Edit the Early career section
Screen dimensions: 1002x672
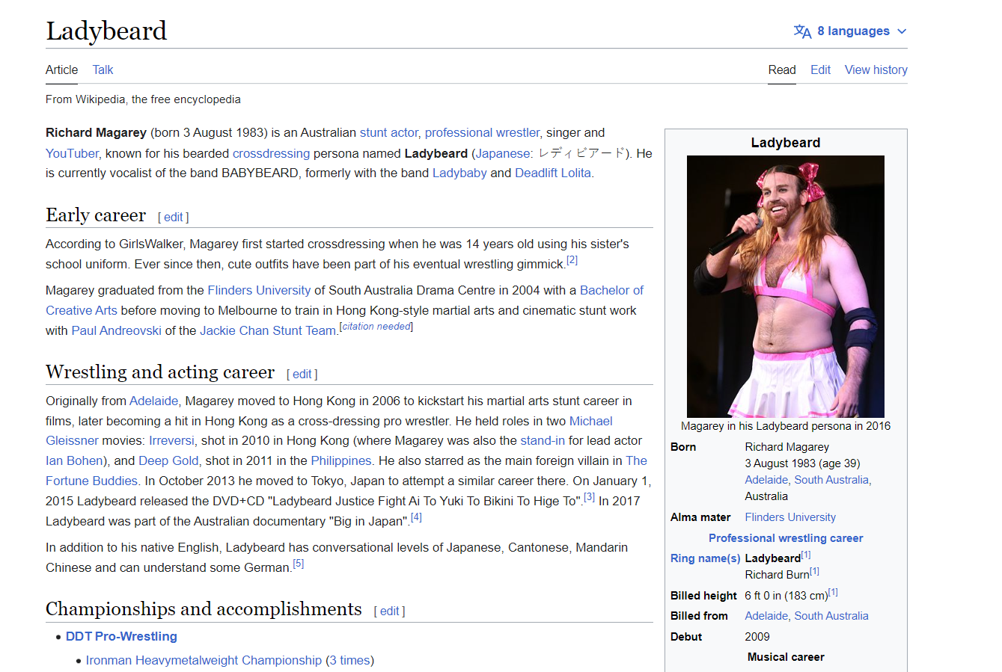point(173,217)
